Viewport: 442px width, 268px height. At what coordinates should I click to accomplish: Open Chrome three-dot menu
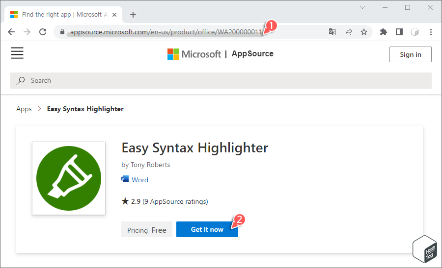pos(431,32)
